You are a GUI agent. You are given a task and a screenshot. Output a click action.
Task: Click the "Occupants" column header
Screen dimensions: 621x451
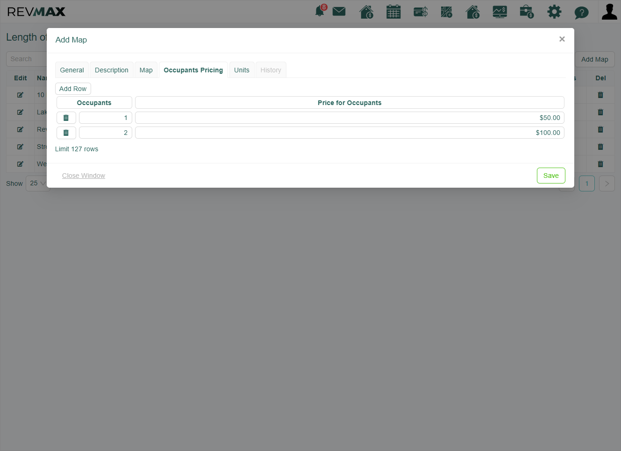coord(94,103)
